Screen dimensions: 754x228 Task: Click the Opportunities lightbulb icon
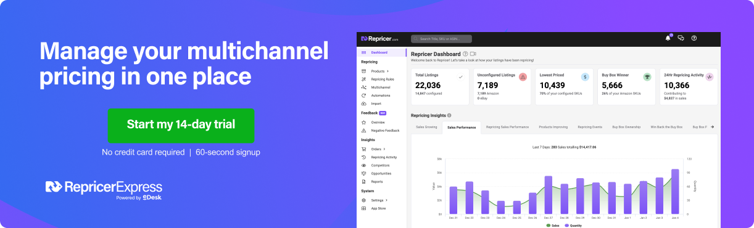coord(363,173)
